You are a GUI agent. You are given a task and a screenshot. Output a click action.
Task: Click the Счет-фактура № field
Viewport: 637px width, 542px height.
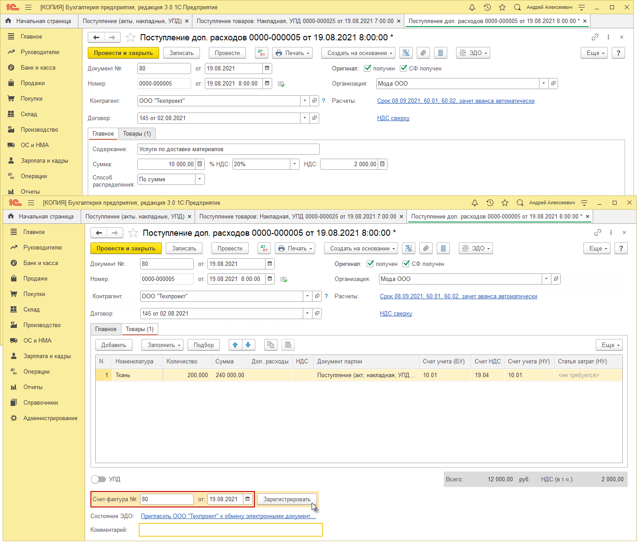(167, 499)
